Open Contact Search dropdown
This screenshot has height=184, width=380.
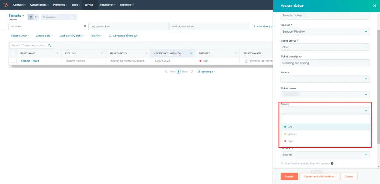click(x=325, y=155)
